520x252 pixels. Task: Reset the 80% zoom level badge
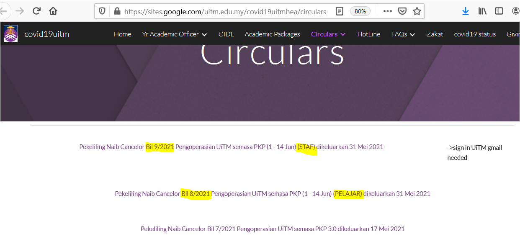(360, 11)
